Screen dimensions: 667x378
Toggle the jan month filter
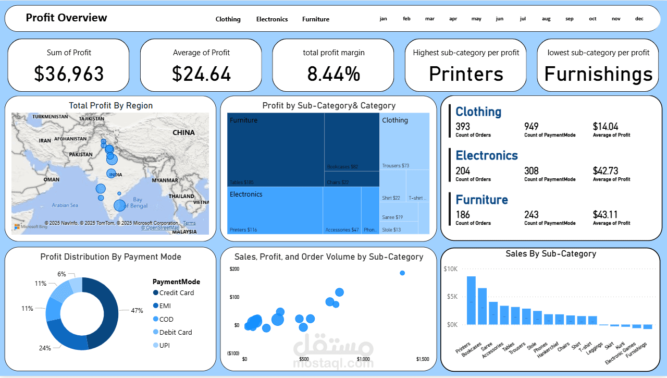(x=383, y=19)
